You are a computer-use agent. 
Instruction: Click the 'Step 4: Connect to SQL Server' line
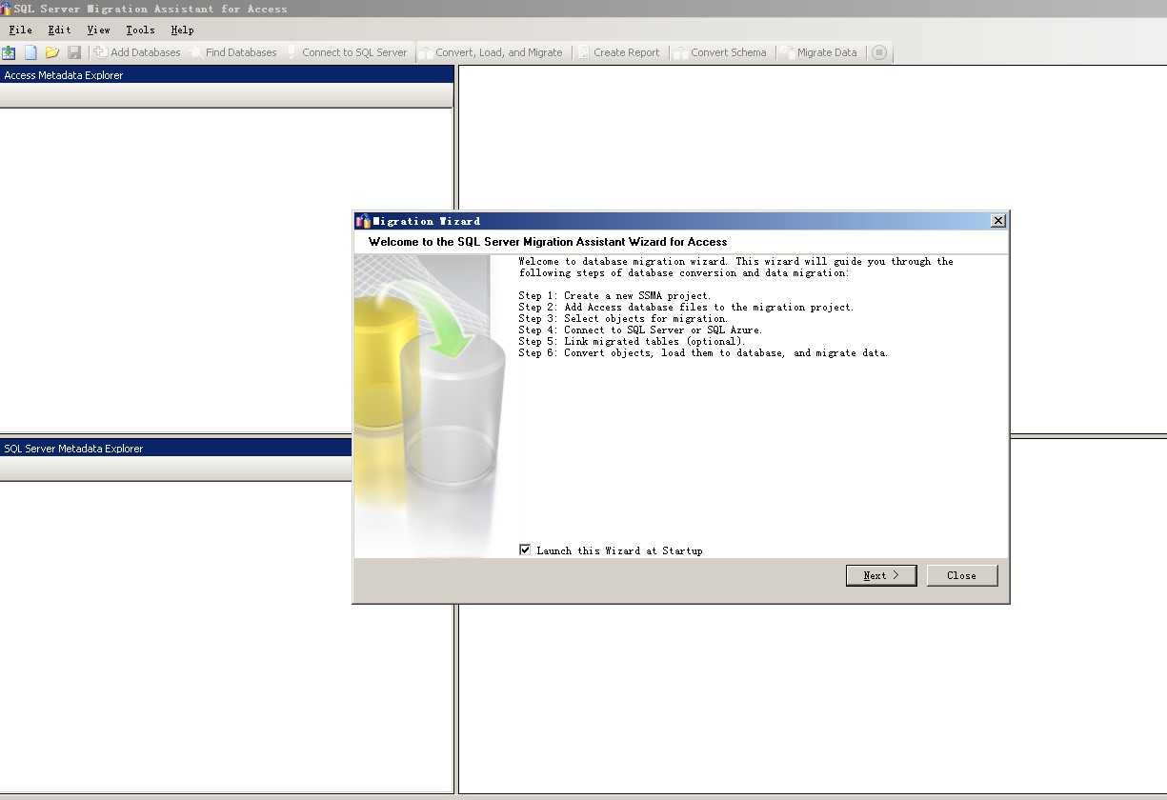640,330
